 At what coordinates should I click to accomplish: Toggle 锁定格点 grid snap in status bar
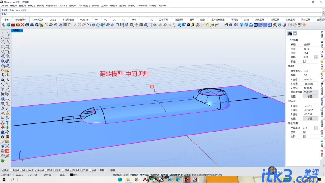[x=117, y=175]
